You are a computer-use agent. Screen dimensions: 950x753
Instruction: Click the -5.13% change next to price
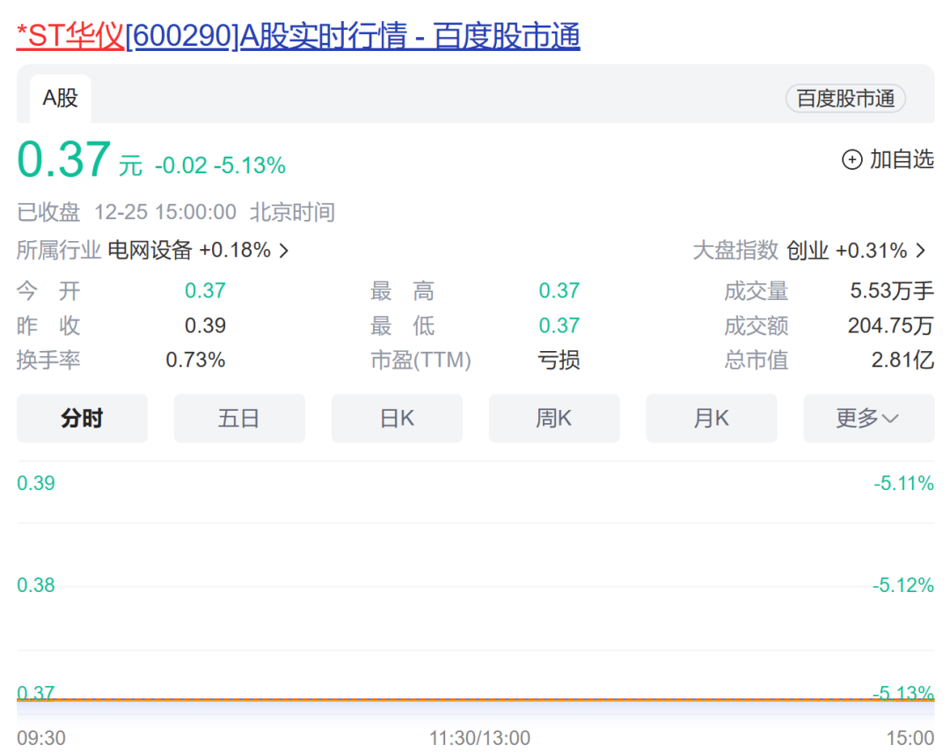coord(250,165)
